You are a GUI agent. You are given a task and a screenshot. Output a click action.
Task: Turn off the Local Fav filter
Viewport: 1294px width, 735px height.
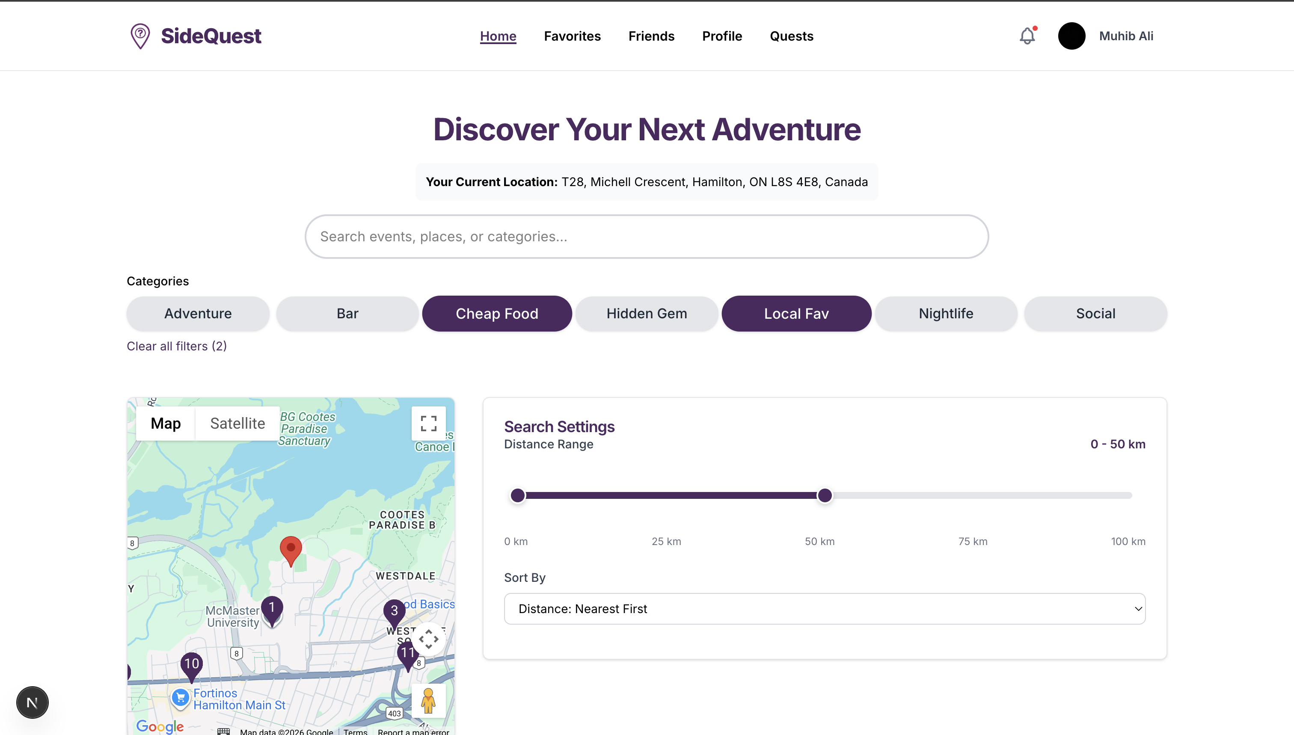pyautogui.click(x=796, y=314)
